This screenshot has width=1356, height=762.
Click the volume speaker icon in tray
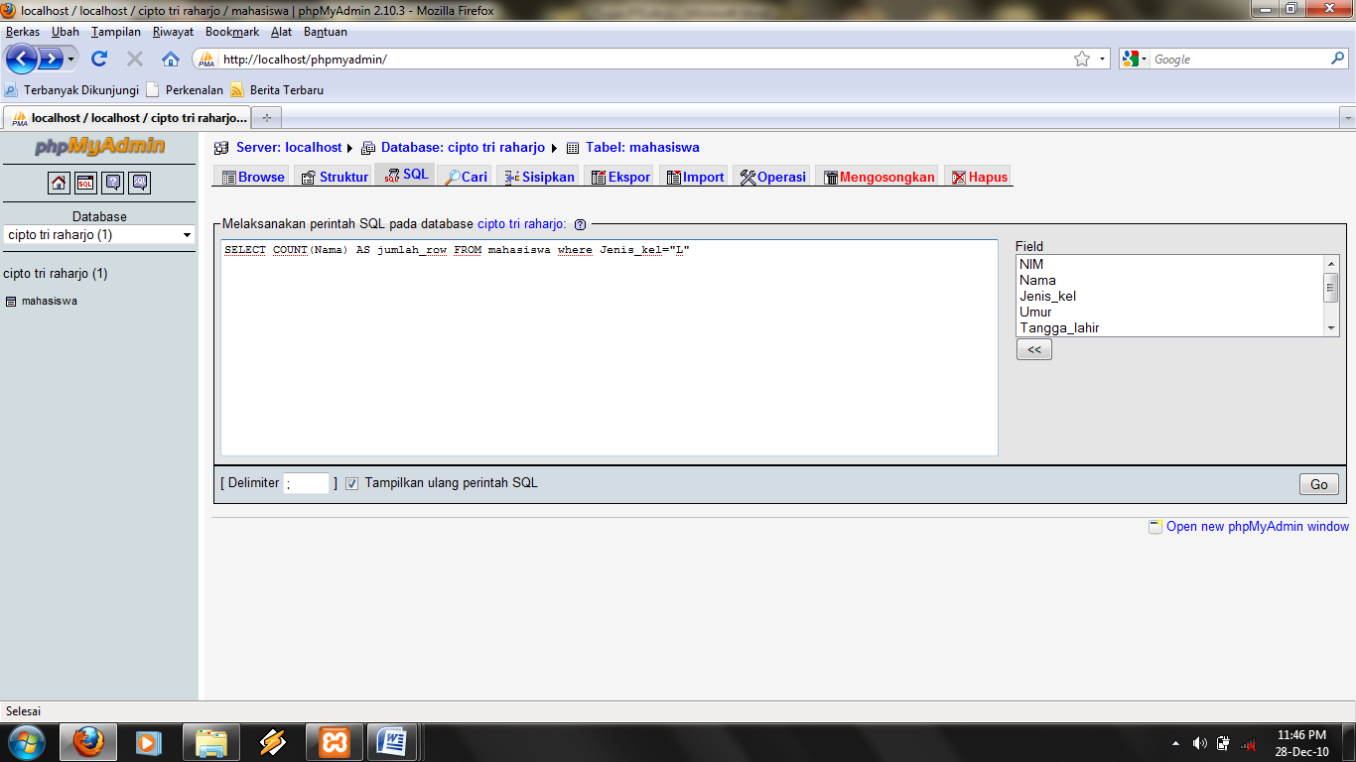pyautogui.click(x=1199, y=743)
